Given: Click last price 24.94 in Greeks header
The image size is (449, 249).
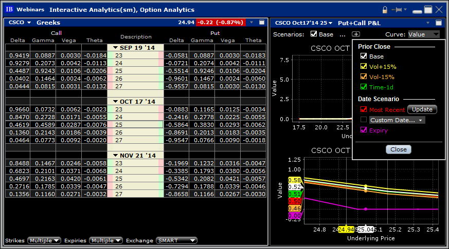Looking at the screenshot, I should click(x=186, y=22).
